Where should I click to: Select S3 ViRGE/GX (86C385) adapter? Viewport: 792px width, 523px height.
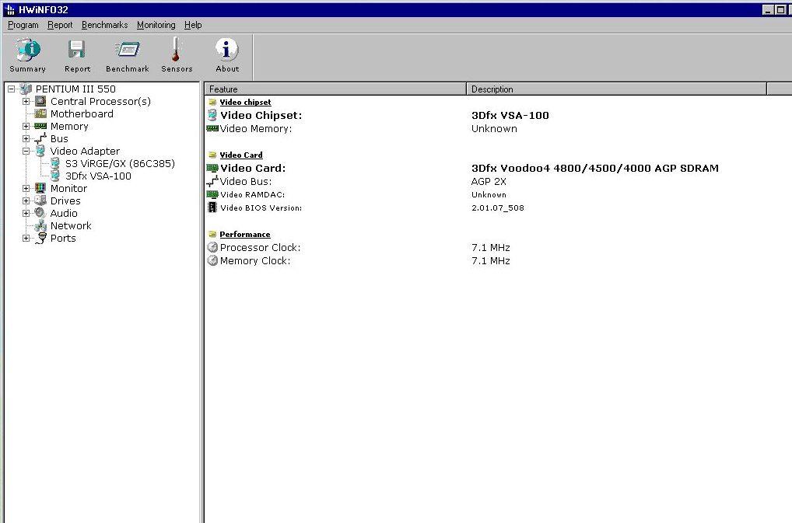[x=121, y=163]
